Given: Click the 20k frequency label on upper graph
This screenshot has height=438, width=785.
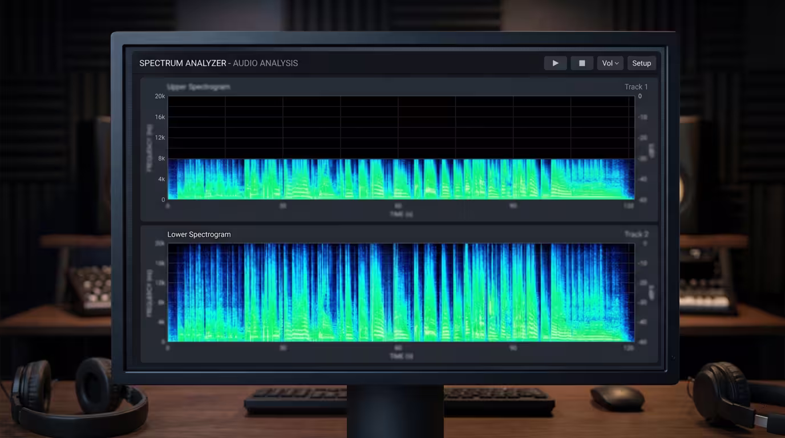Looking at the screenshot, I should click(x=160, y=96).
